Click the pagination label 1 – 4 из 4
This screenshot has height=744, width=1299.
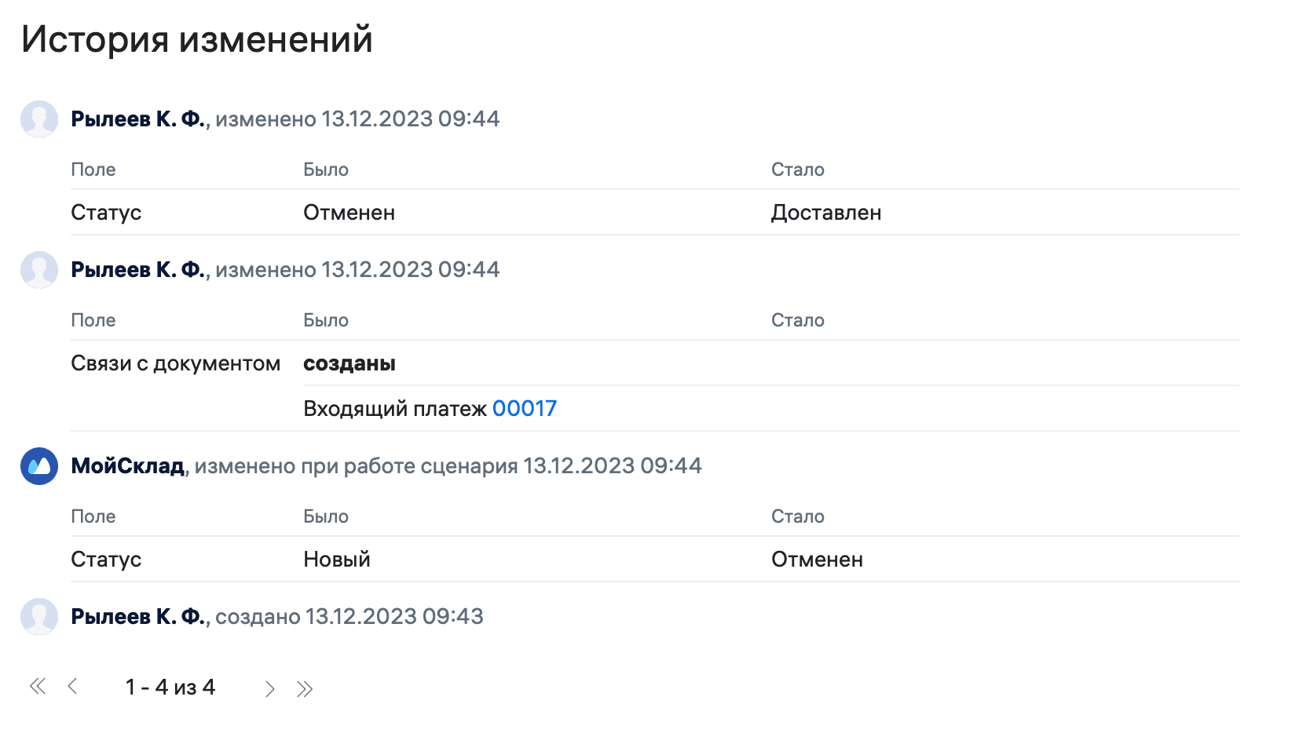(170, 686)
